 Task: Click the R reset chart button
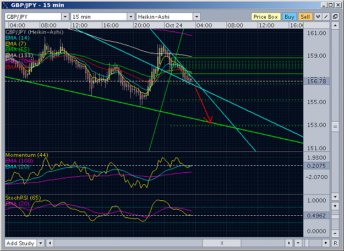coord(335,243)
